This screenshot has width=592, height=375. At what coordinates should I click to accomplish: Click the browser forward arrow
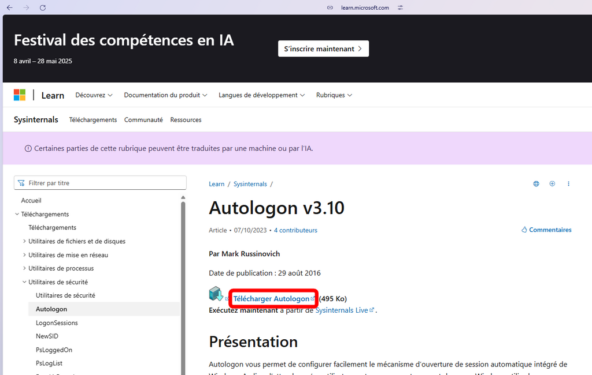(26, 7)
